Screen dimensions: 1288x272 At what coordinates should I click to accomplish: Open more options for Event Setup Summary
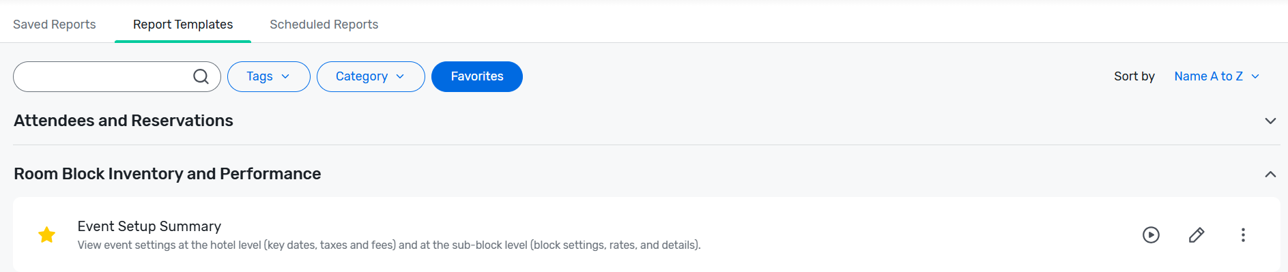click(1243, 235)
